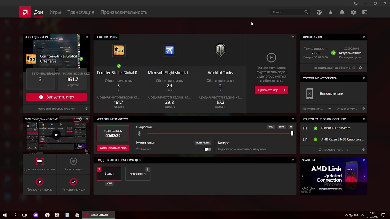Switch to the Дом tab
390x219 pixels.
[38, 12]
